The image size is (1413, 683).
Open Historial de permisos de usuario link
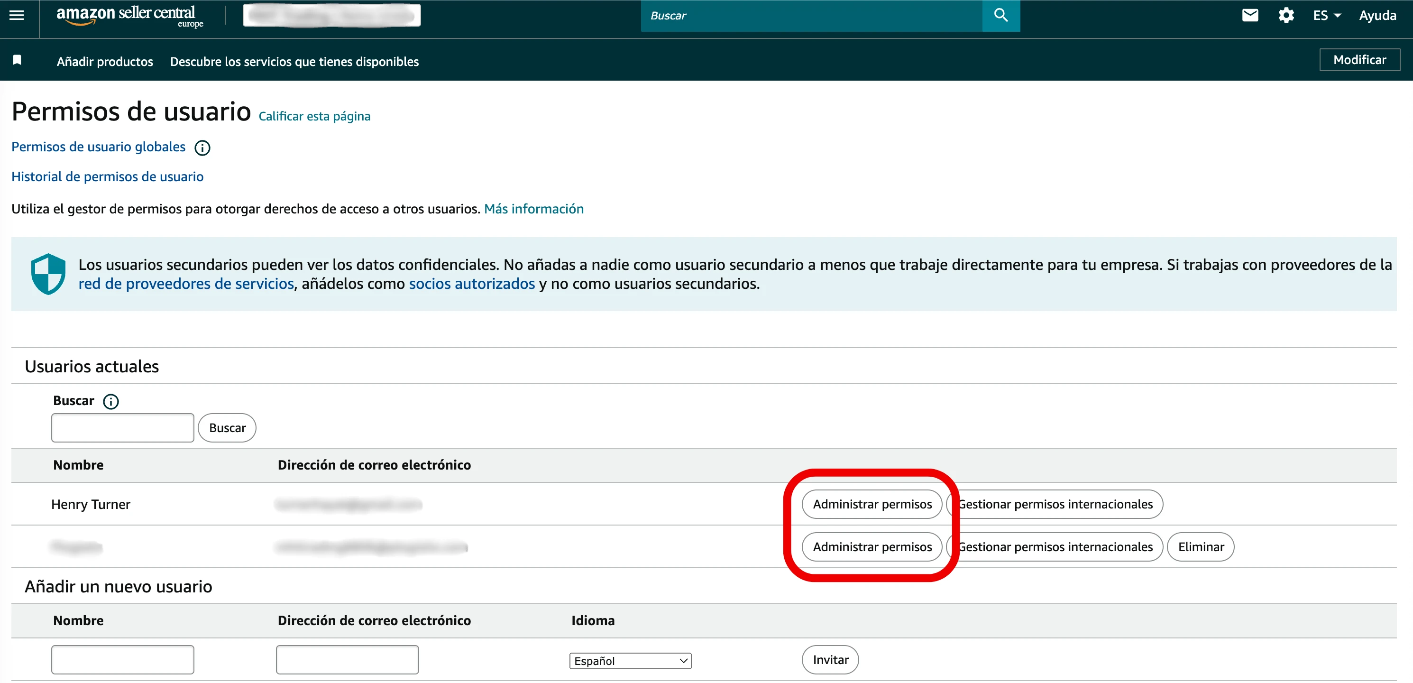pos(108,176)
